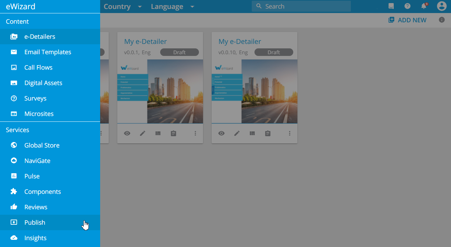This screenshot has height=247, width=451.
Task: Open the chat messages icon in header
Action: pyautogui.click(x=391, y=6)
